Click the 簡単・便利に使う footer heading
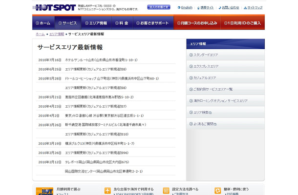Screen dimensions: 298x195 236,189
